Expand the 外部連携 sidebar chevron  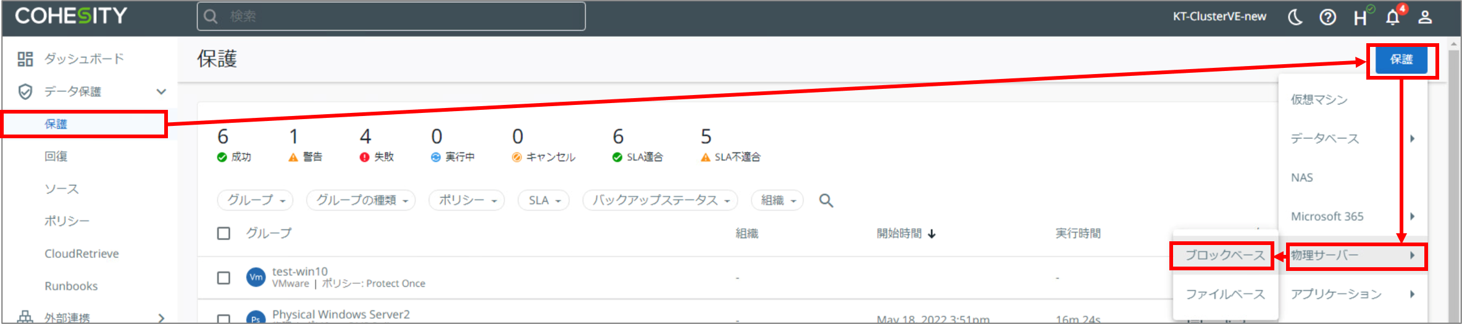[x=161, y=318]
